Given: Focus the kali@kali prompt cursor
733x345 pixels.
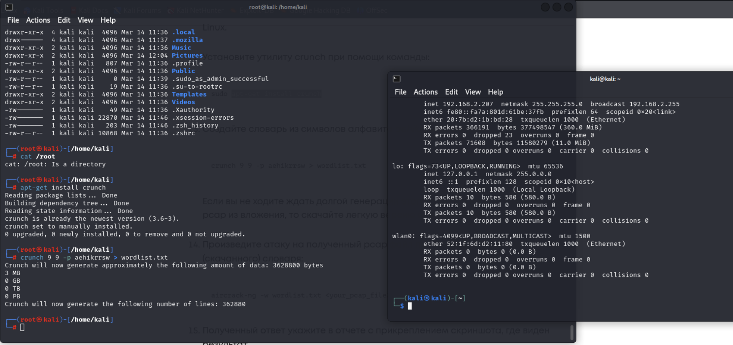Looking at the screenshot, I should (410, 306).
